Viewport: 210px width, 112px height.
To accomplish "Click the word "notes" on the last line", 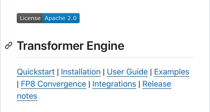I will (27, 96).
